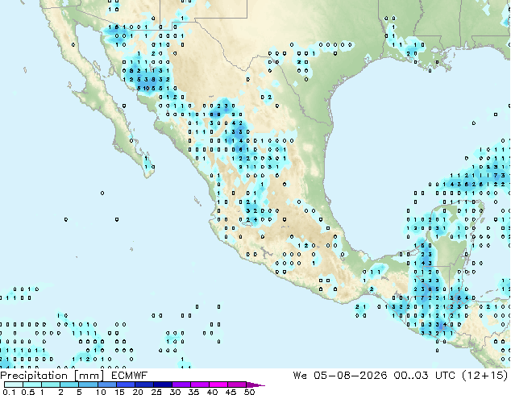Click the 'Precipitation' title text

point(34,376)
